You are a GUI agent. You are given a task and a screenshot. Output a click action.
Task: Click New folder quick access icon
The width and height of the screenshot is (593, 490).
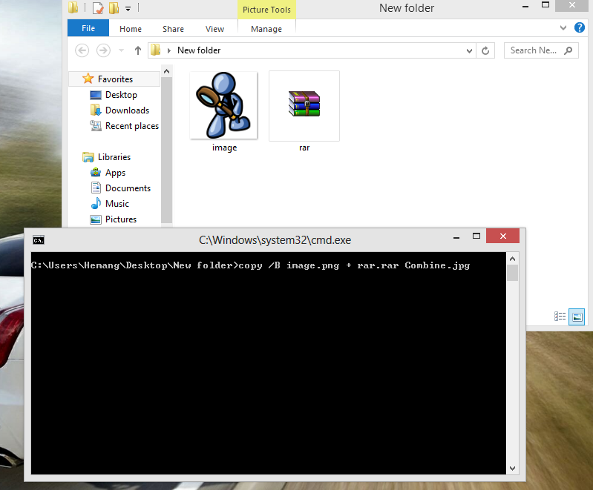(x=114, y=8)
